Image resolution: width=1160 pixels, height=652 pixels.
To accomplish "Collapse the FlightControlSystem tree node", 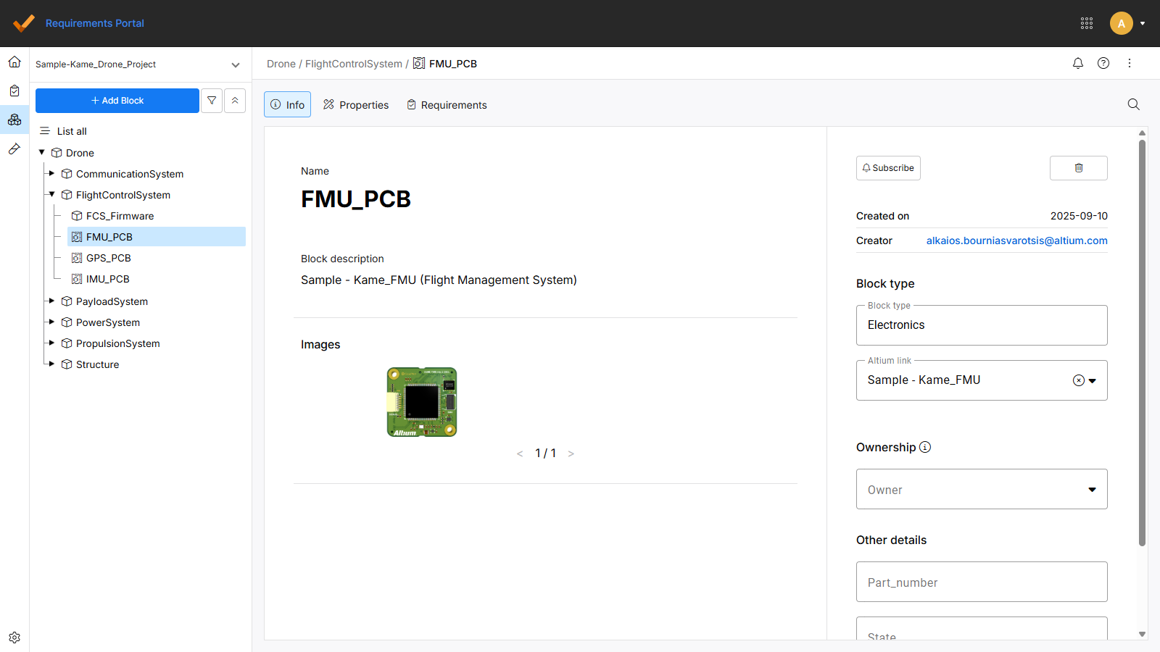I will tap(51, 194).
